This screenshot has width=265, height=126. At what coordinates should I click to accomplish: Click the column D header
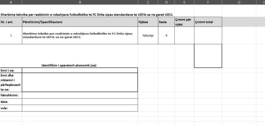click(166, 2)
